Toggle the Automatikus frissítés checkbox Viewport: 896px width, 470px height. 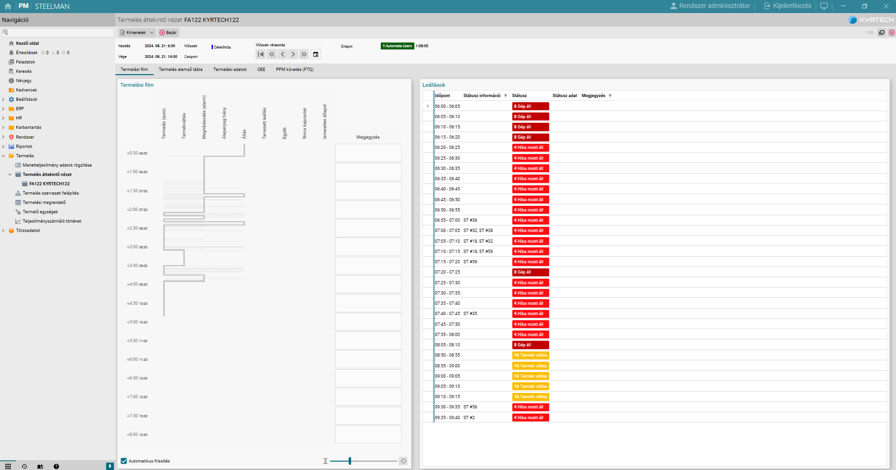pos(124,461)
